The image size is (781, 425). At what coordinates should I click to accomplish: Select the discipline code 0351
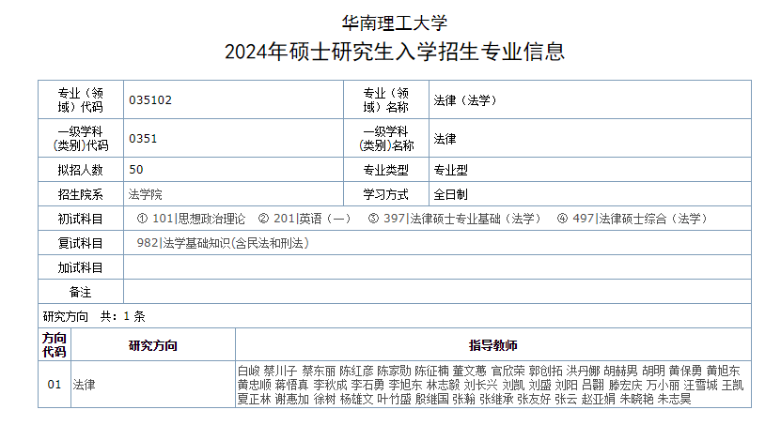point(143,139)
